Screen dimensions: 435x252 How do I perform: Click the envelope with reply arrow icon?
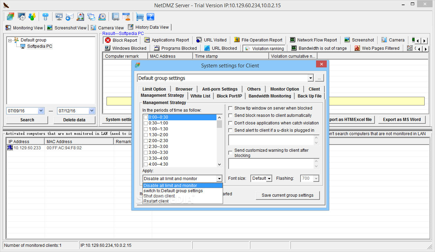70,17
